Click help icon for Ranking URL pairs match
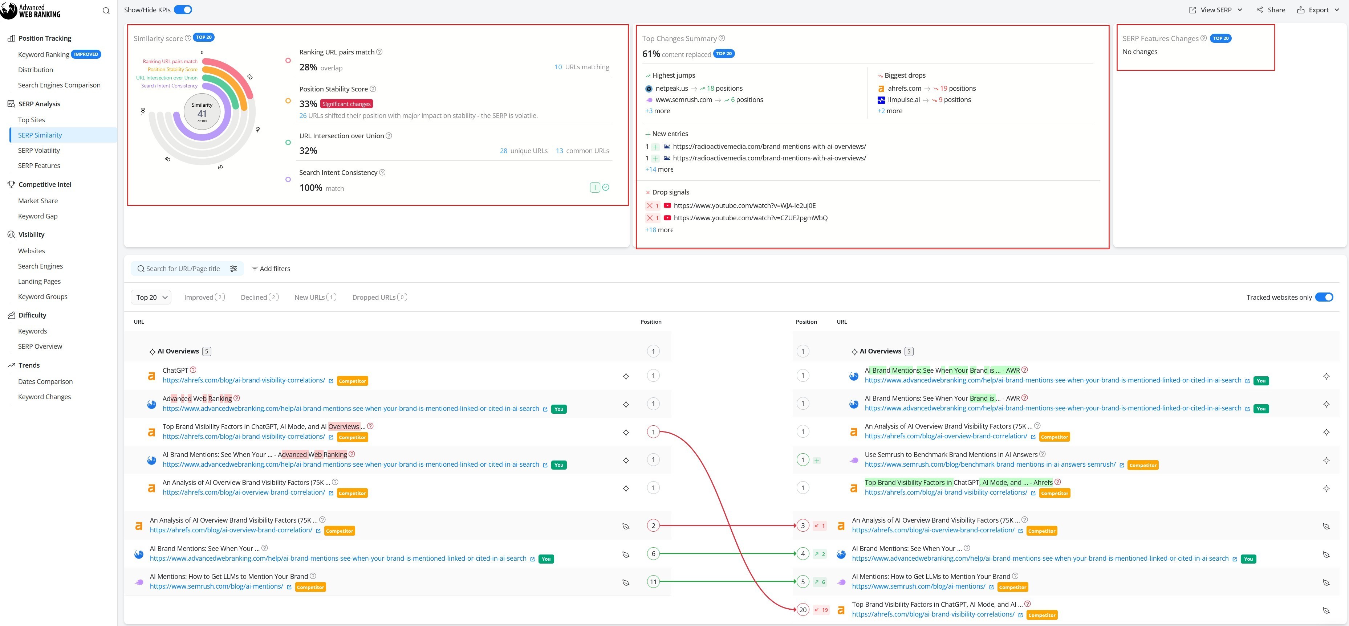 tap(380, 52)
